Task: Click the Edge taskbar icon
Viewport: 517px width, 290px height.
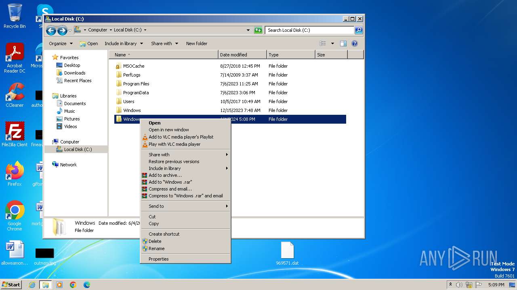Action: [x=86, y=285]
